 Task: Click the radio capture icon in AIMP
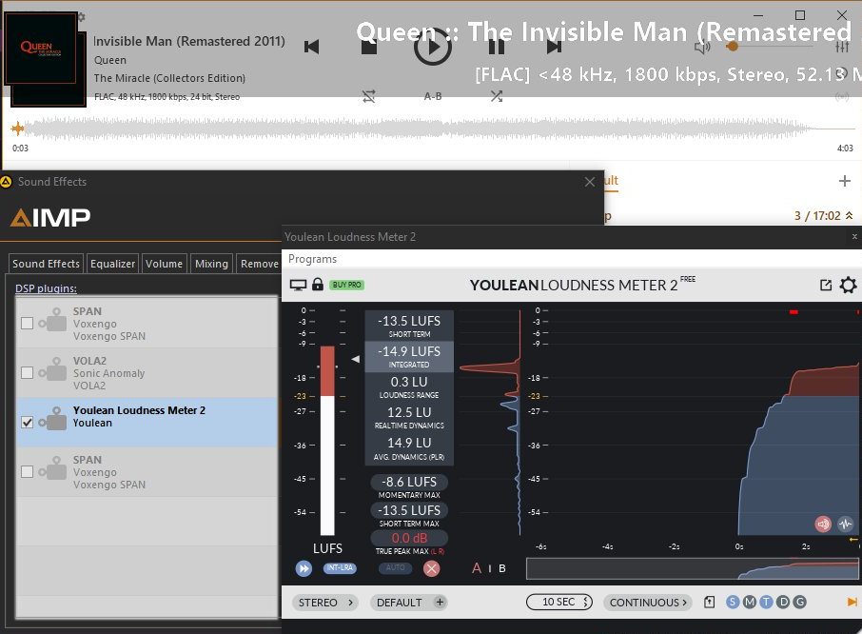842,97
